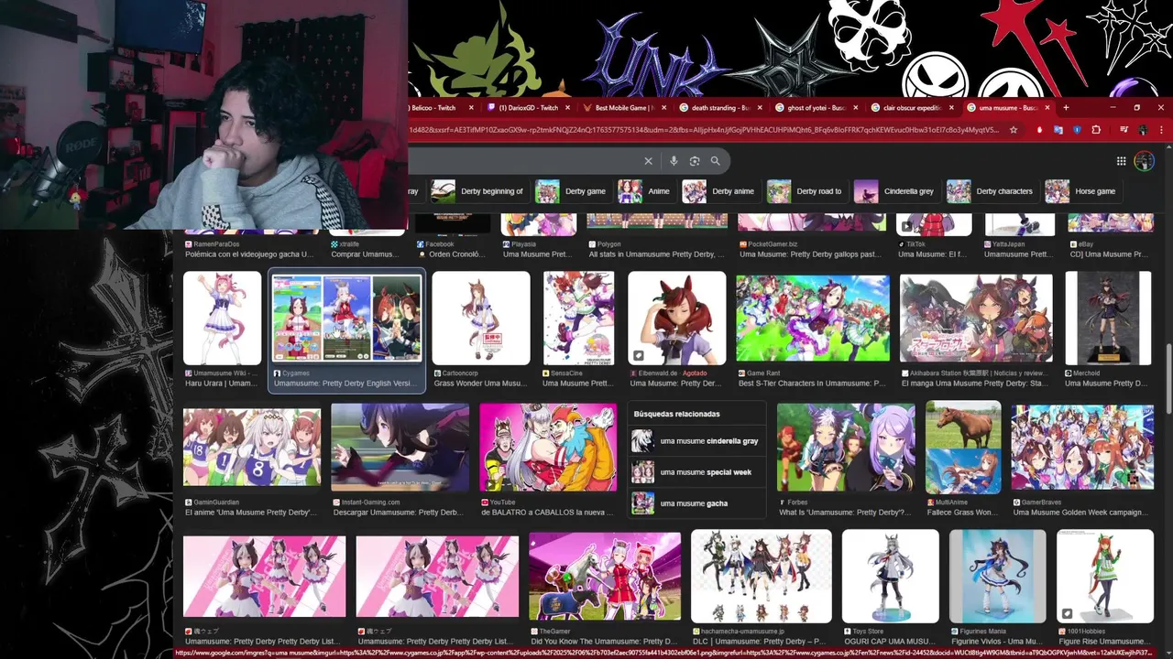Open Toys Store OGURI CAP figure image

tap(891, 577)
